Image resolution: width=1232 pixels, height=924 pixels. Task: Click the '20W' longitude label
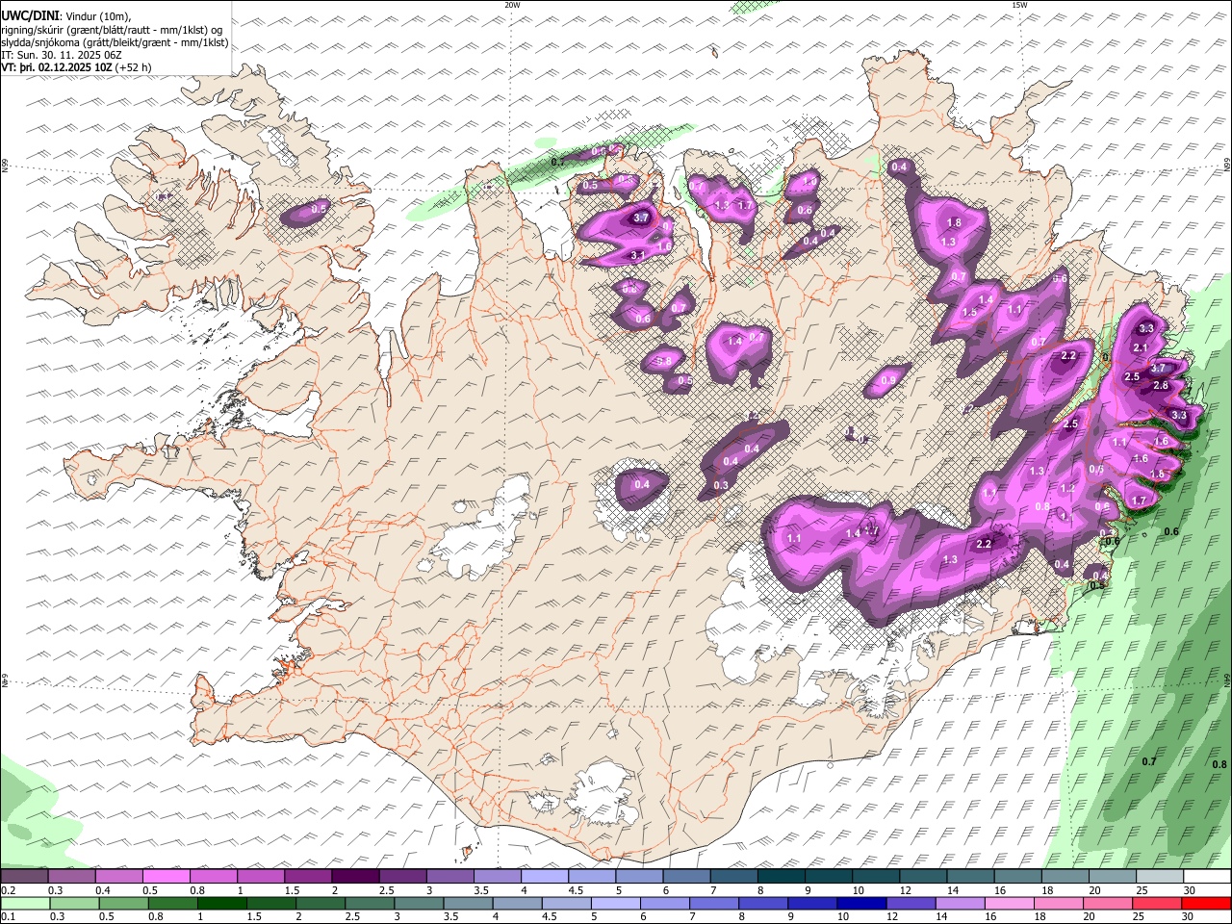coord(512,5)
